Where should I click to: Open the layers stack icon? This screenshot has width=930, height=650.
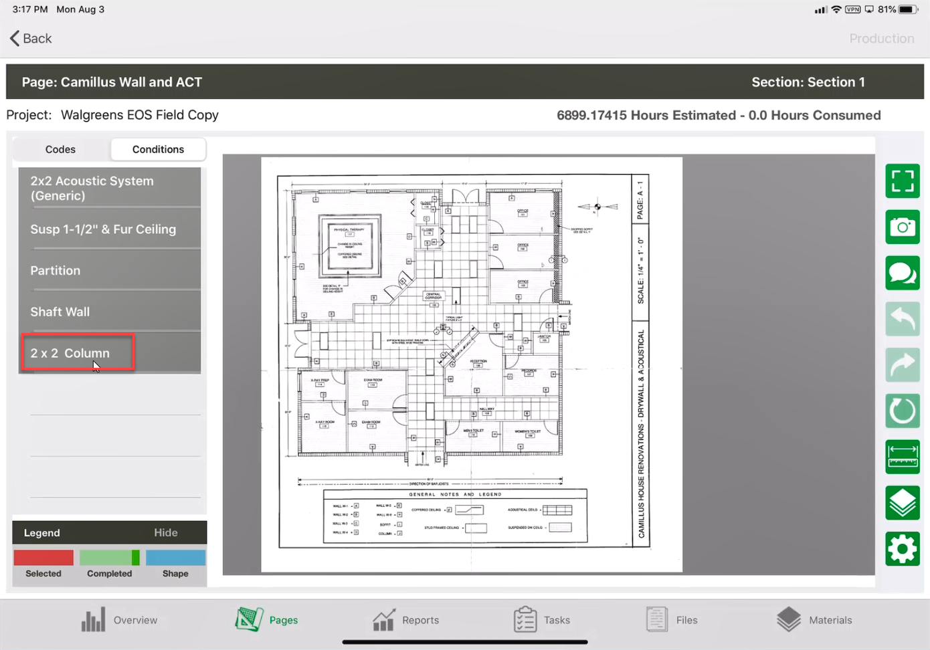point(902,503)
